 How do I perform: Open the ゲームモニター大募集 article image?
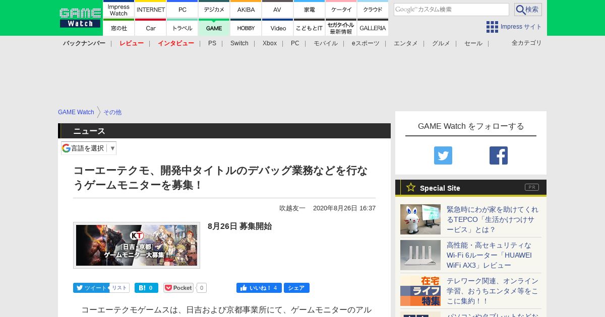tap(137, 245)
